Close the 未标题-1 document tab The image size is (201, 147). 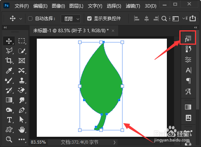pos(113,31)
